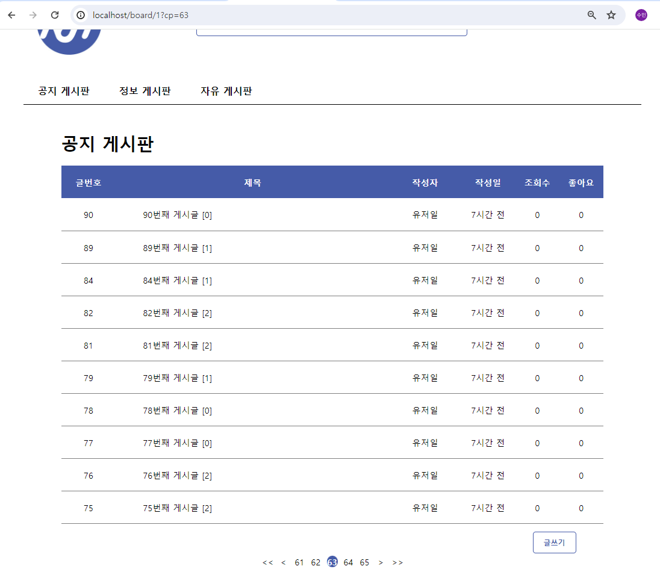The height and width of the screenshot is (572, 660).
Task: Click the search box under the header
Action: [332, 33]
